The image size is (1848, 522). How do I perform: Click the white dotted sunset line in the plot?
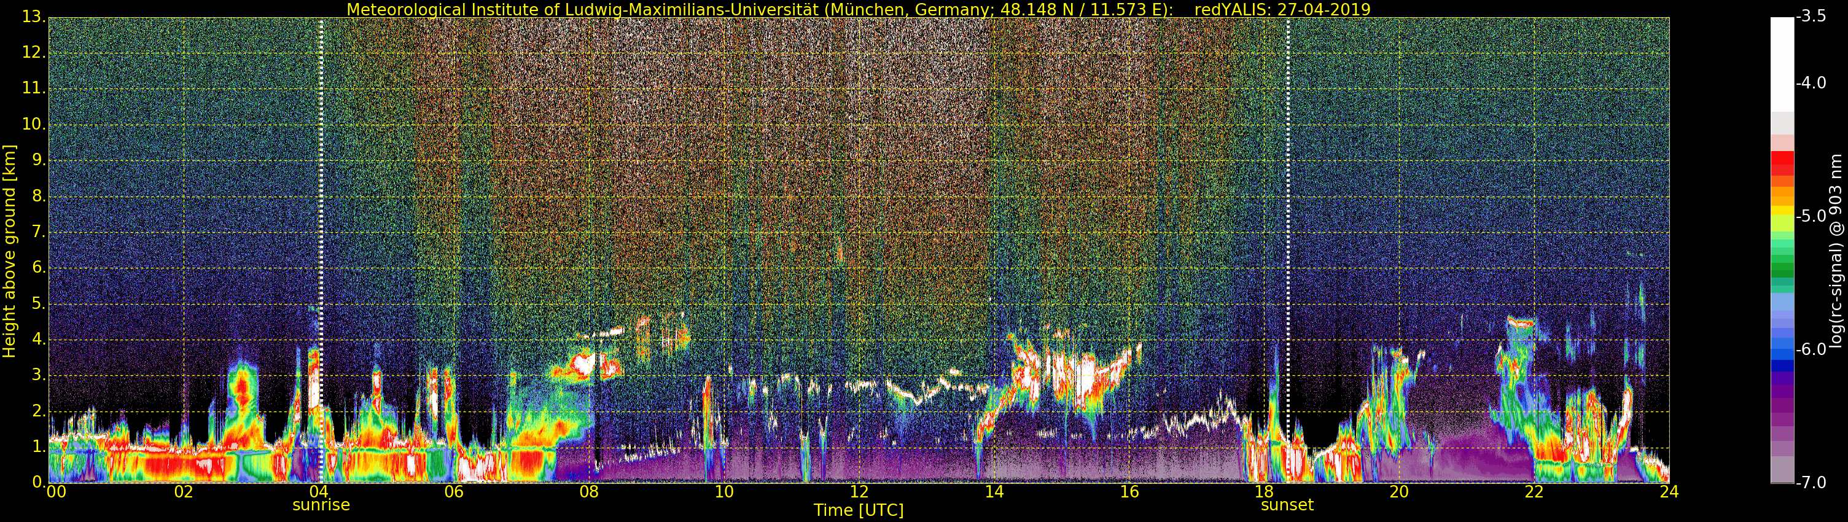[1288, 251]
